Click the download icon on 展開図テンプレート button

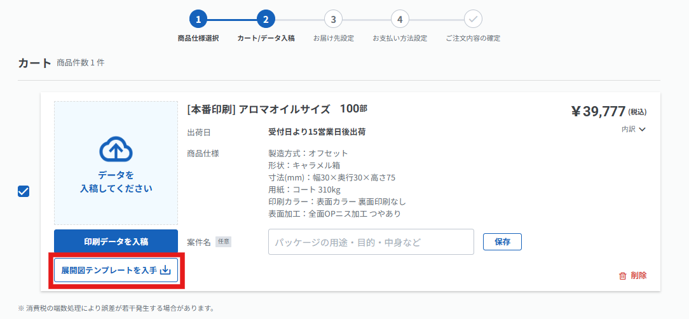click(165, 270)
